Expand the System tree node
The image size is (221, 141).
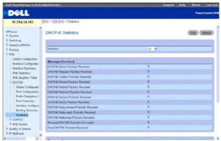pyautogui.click(x=7, y=35)
